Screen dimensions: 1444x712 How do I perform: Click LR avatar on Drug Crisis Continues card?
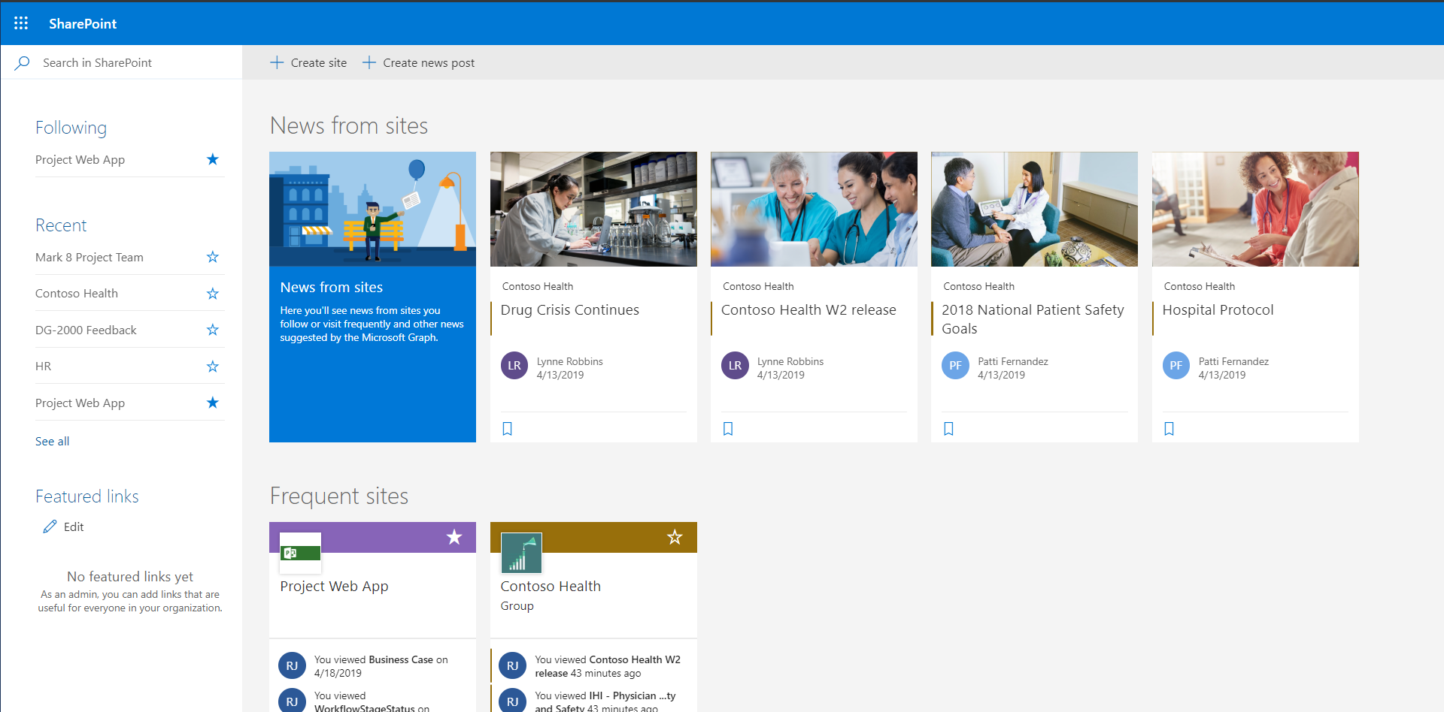click(514, 366)
